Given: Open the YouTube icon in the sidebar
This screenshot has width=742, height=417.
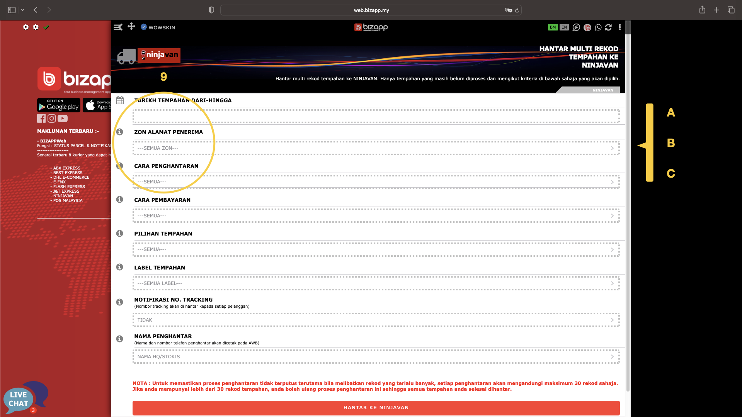Looking at the screenshot, I should pos(63,119).
